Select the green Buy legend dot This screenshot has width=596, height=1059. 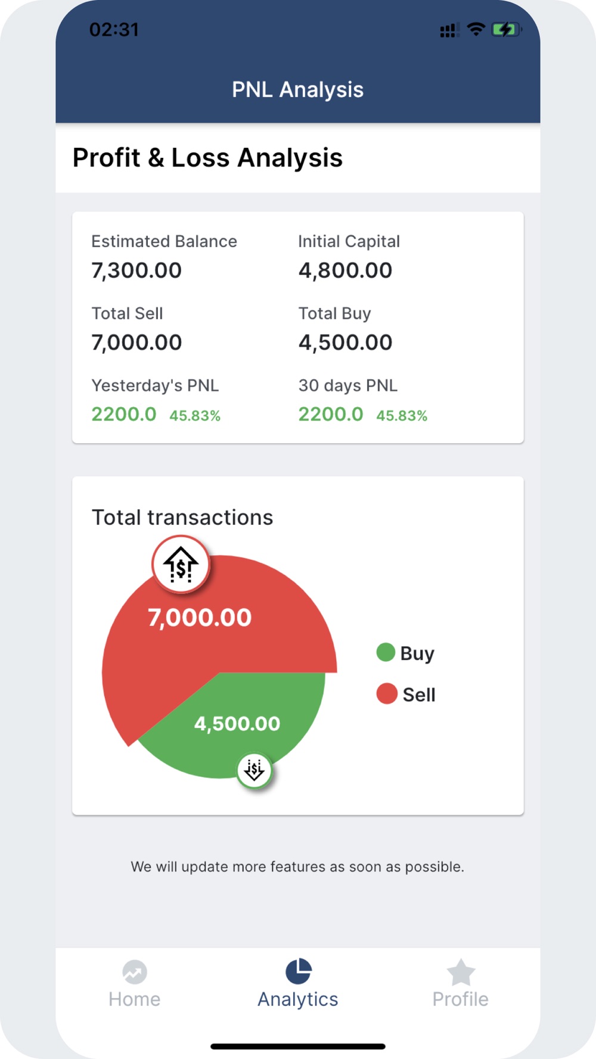[x=386, y=652]
